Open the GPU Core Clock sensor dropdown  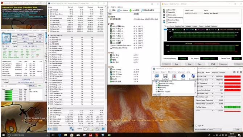pyautogui.click(x=213, y=77)
